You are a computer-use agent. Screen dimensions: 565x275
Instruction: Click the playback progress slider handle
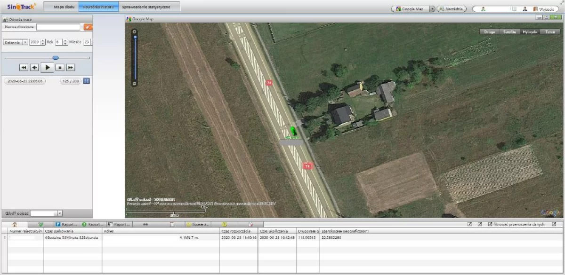tap(56, 58)
